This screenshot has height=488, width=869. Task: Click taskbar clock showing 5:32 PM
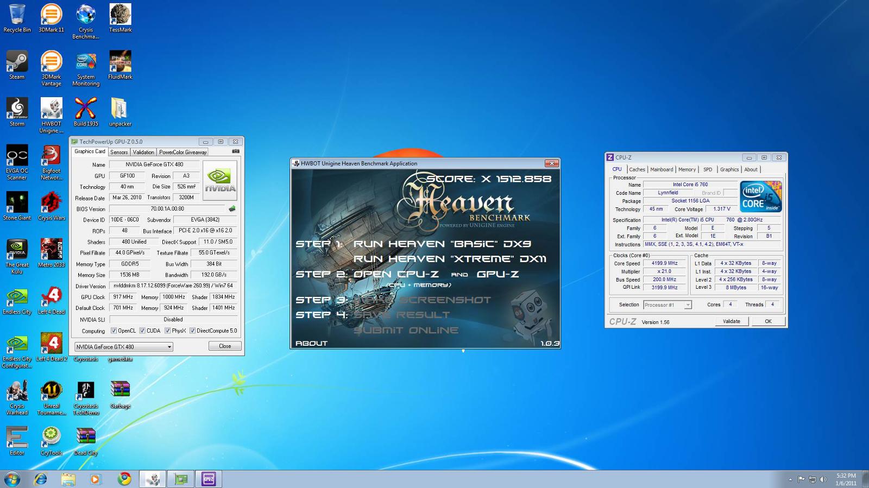tap(846, 479)
